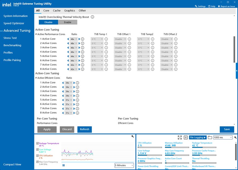Pause the monitoring graph
The width and height of the screenshot is (238, 170).
tap(63, 165)
